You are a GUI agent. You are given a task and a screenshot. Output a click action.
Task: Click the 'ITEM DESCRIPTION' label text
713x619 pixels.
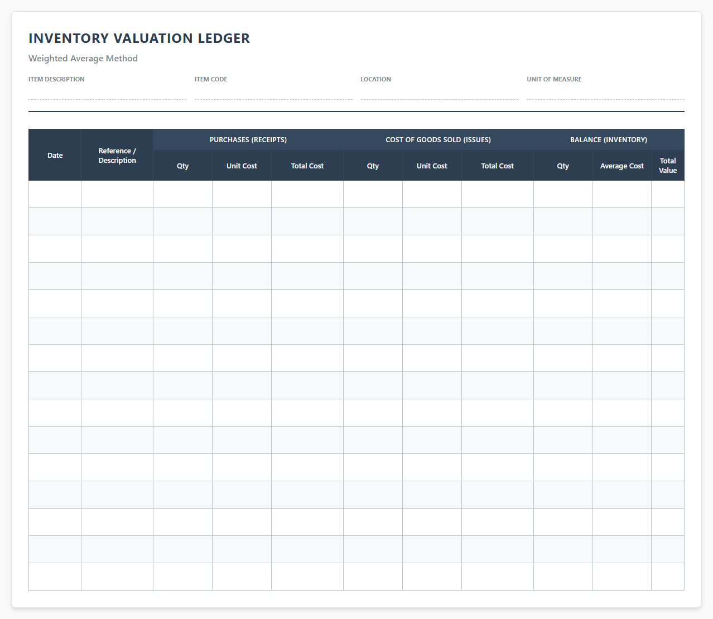click(x=56, y=79)
